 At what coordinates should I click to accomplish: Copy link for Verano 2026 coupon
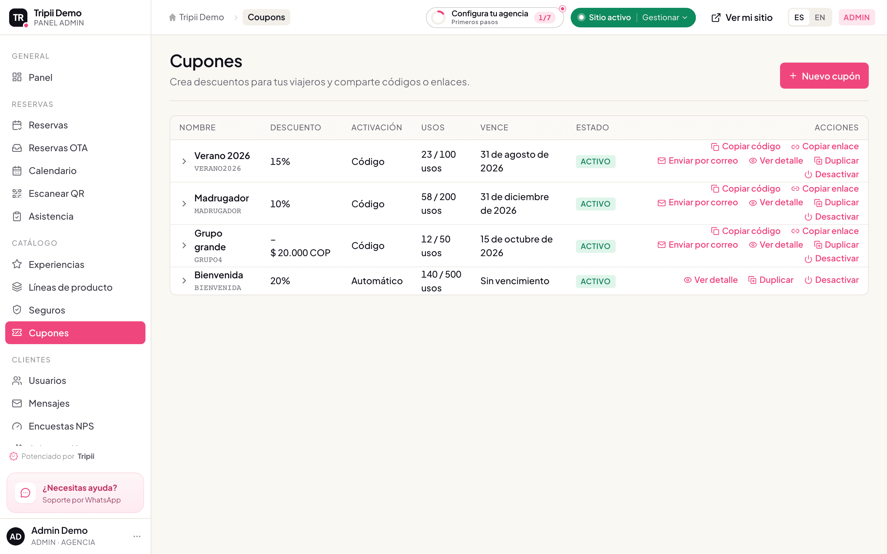pyautogui.click(x=825, y=147)
